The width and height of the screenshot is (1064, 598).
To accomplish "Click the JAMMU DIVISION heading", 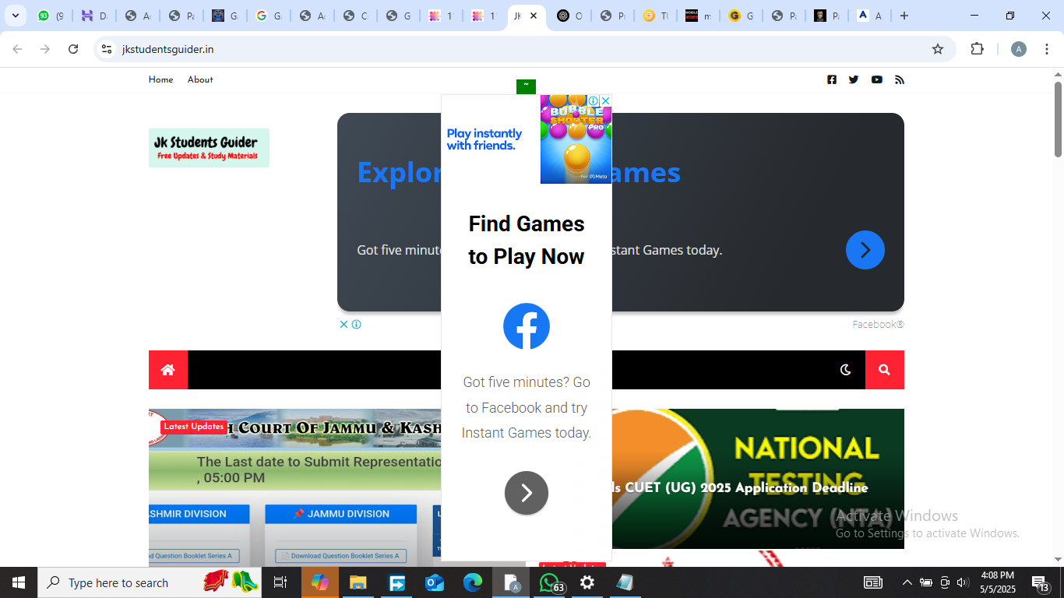I will tap(341, 514).
